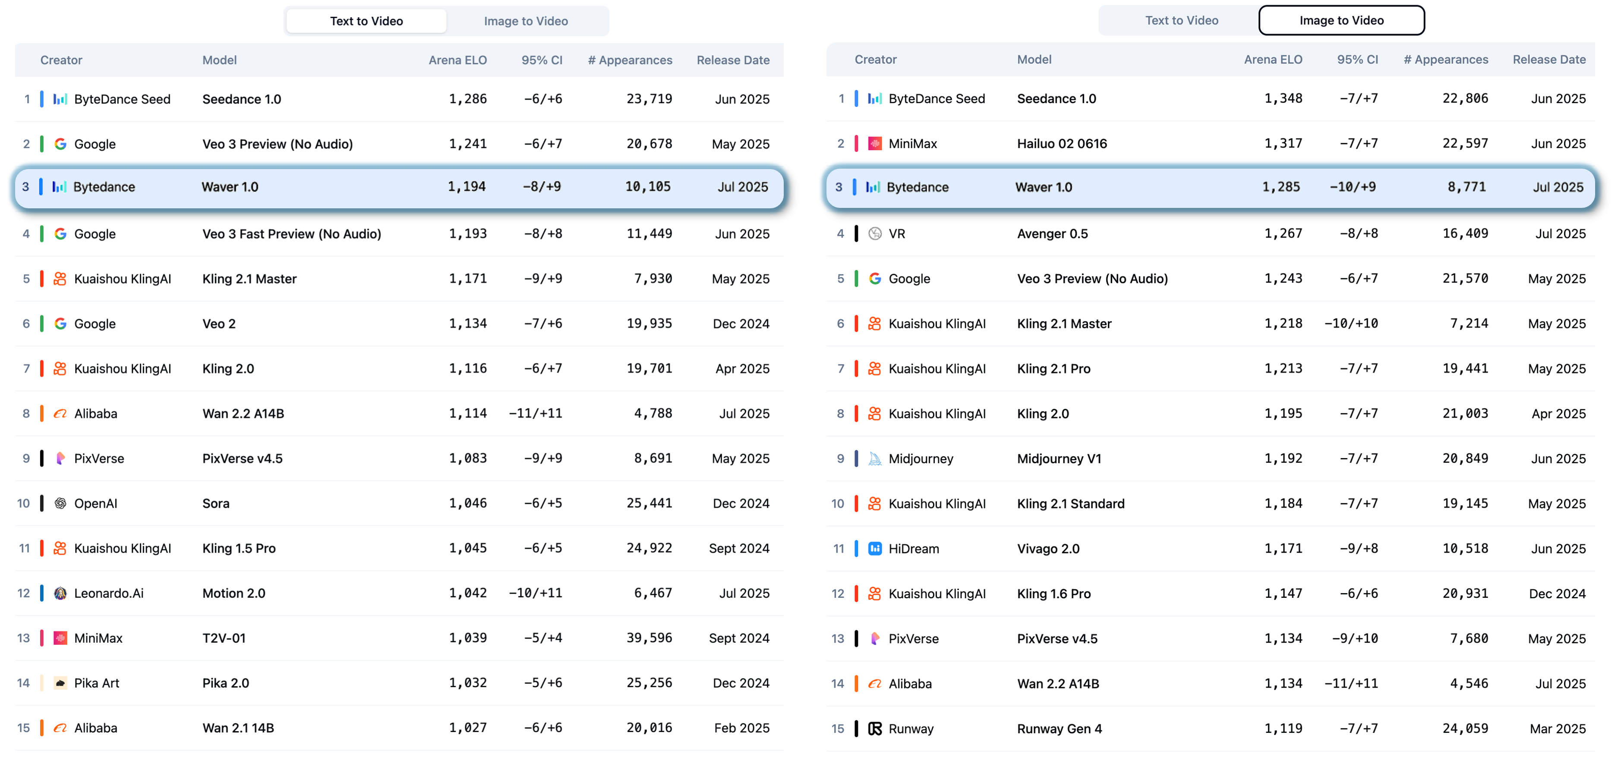This screenshot has width=1618, height=757.
Task: Click Seedance 1.0 model in left table
Action: [x=241, y=98]
